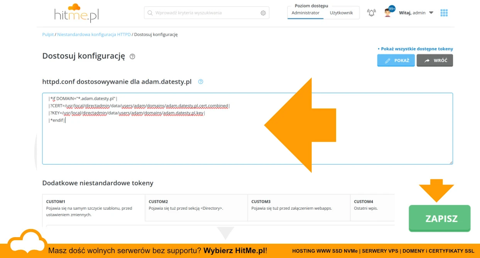The height and width of the screenshot is (258, 480).
Task: Click help icon next to Dostosuj konfigurację
Action: [132, 56]
